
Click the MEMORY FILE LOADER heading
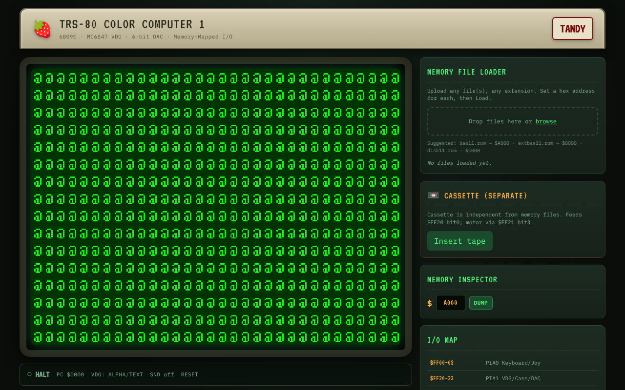[x=467, y=72]
